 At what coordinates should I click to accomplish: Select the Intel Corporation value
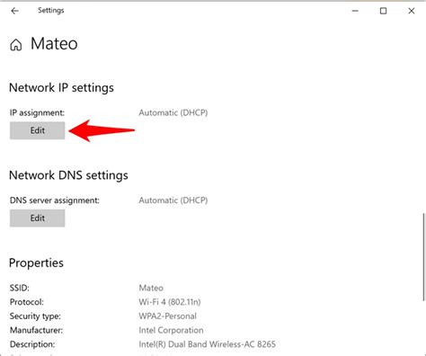(x=171, y=330)
